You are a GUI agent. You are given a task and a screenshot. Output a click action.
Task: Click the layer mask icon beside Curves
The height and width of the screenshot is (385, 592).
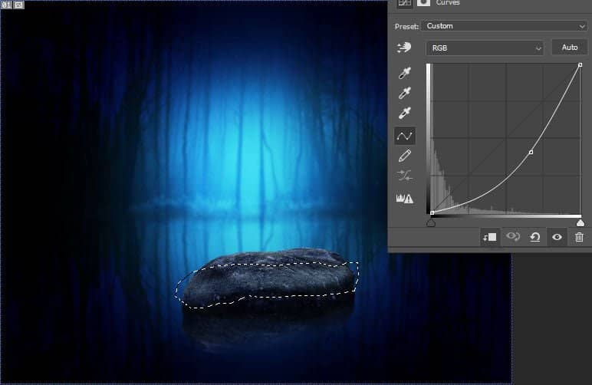[423, 3]
